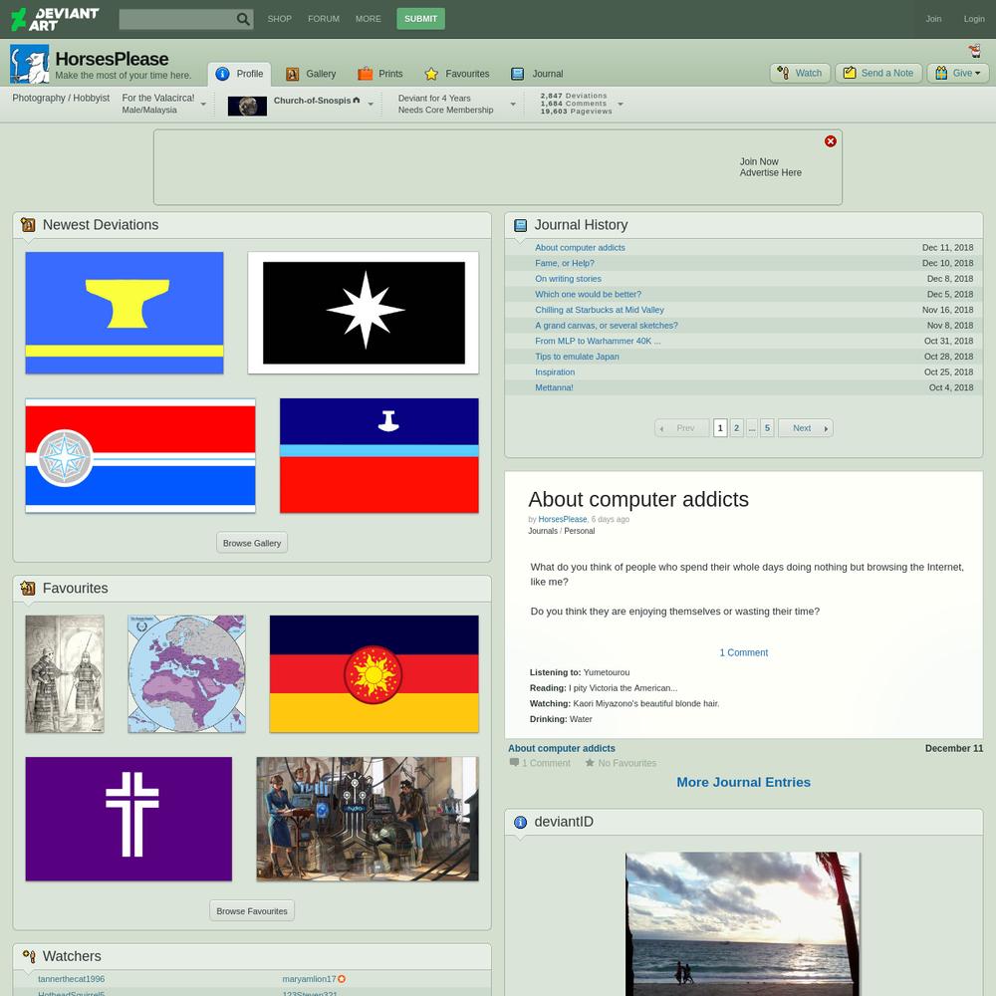This screenshot has height=996, width=996.
Task: Open red-blue flag with compass emblem
Action: coord(140,455)
